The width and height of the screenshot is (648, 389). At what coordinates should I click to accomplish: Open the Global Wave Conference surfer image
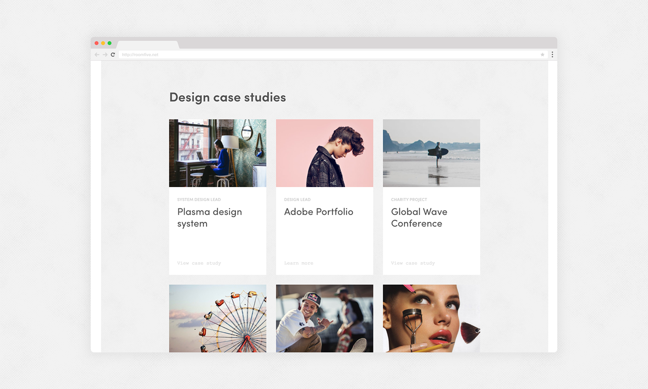pos(431,153)
